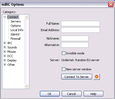Image resolution: width=115 pixels, height=99 pixels.
Task: Select the Identd subcategory
Action: (15, 34)
